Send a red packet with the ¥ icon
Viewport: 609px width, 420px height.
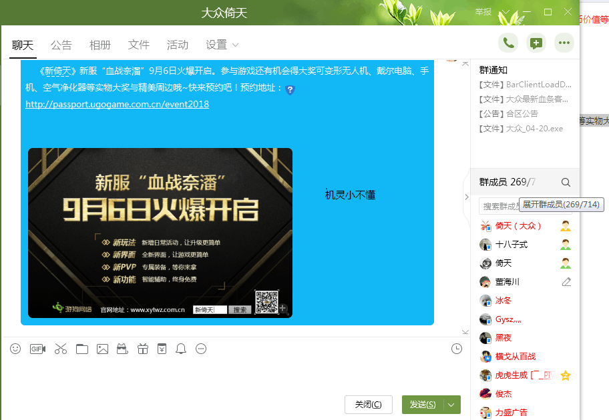(162, 349)
